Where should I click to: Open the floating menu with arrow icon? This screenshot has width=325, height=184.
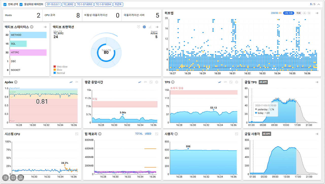tap(5, 178)
